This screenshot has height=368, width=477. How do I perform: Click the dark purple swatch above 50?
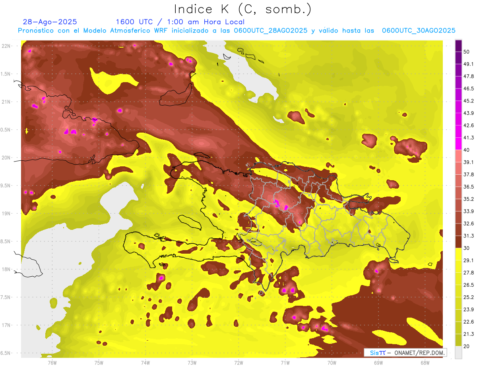pos(458,46)
